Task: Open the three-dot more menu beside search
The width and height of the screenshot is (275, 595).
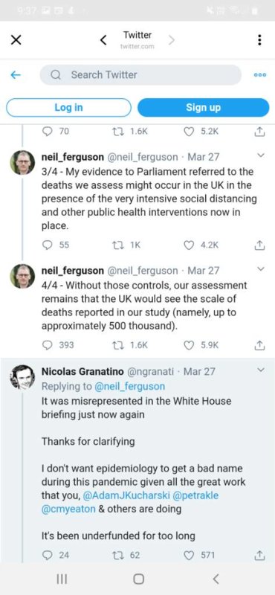Action: click(x=260, y=75)
